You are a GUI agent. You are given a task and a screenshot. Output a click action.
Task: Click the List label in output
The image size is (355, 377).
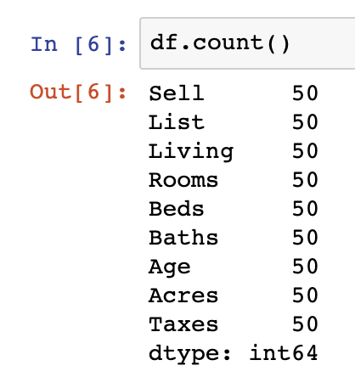177,122
